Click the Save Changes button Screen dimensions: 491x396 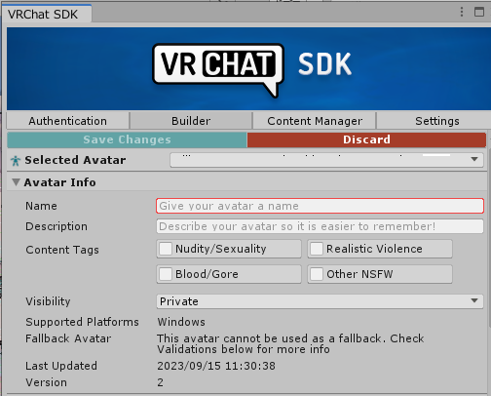[127, 139]
